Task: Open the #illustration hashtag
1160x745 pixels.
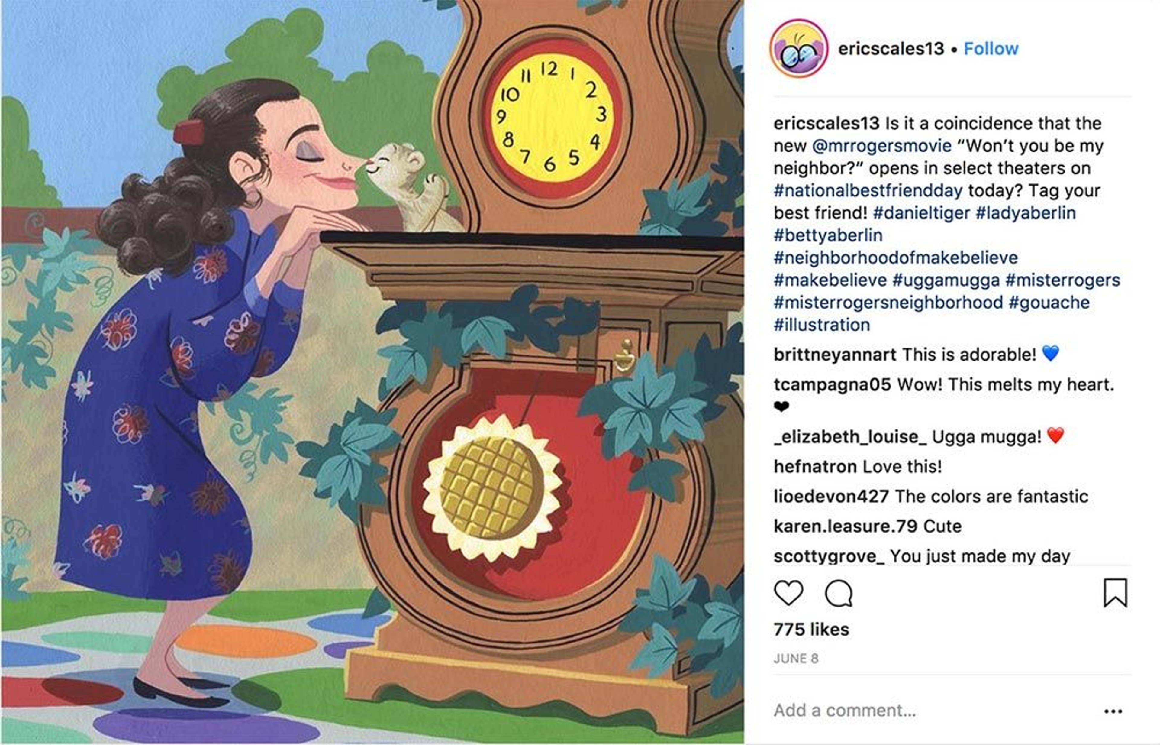Action: point(822,325)
